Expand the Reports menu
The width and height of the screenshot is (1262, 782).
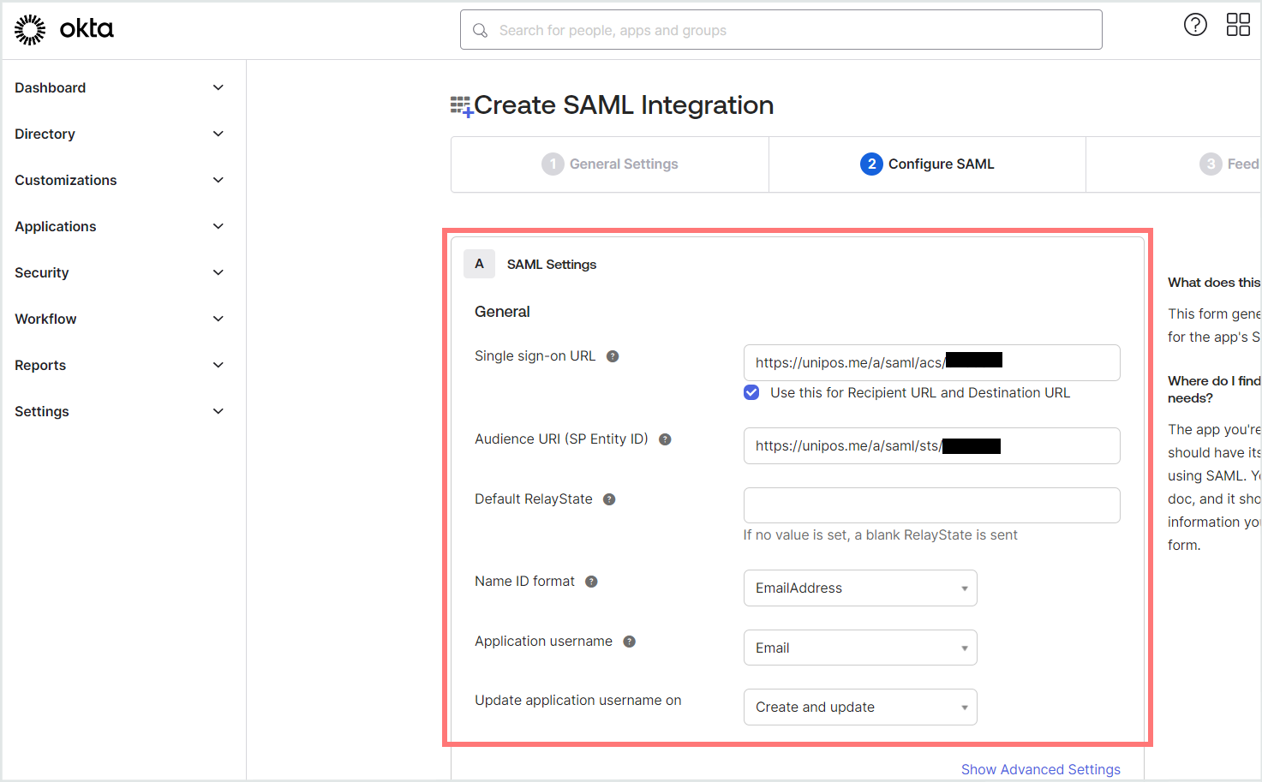tap(119, 365)
